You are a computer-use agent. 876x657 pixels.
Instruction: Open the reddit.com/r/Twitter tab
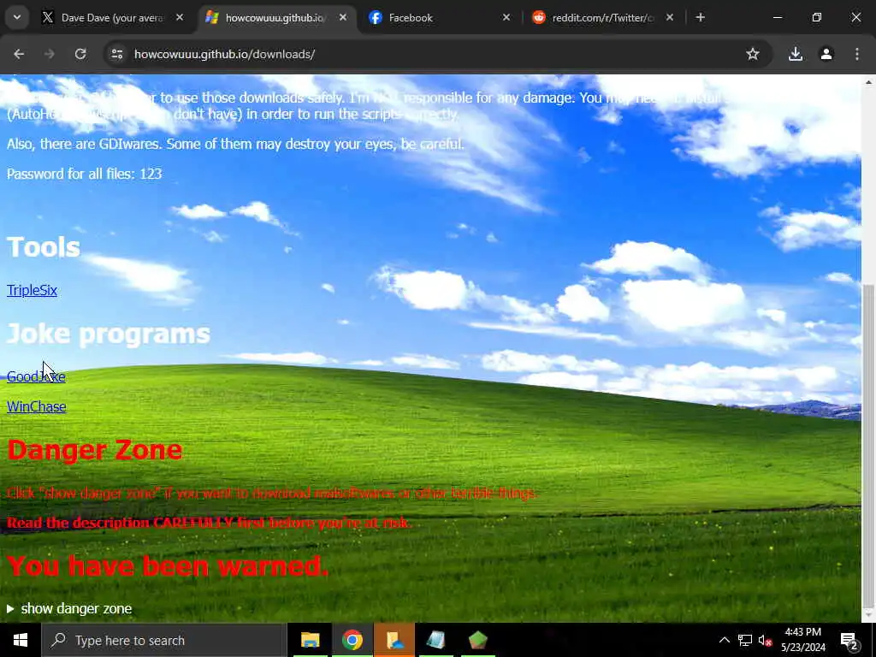[602, 18]
